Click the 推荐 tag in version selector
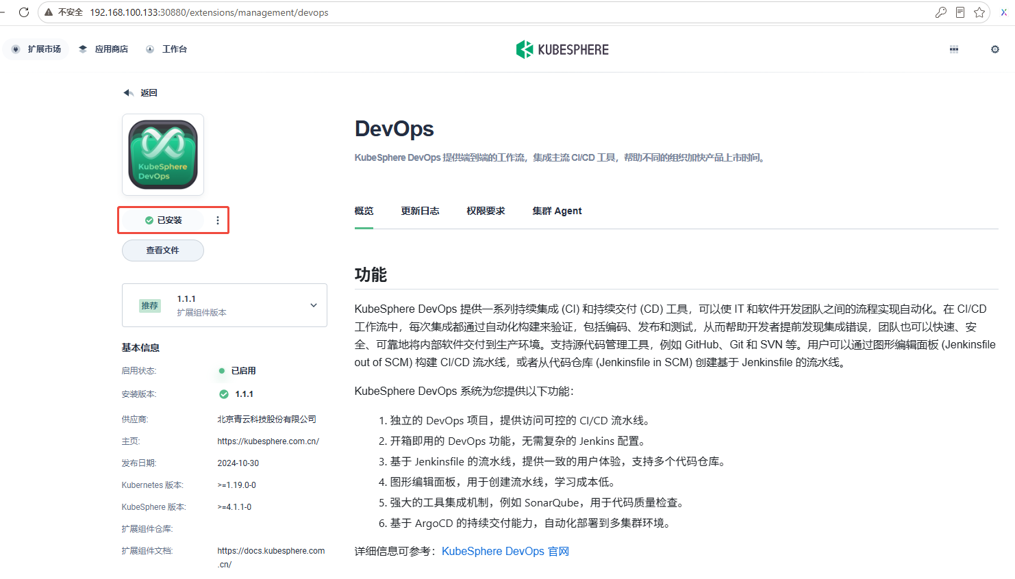This screenshot has height=579, width=1015. 150,305
